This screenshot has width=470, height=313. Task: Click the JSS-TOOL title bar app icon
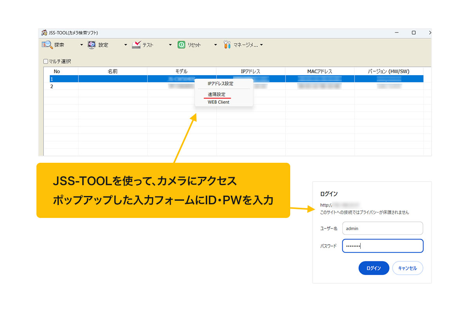44,32
